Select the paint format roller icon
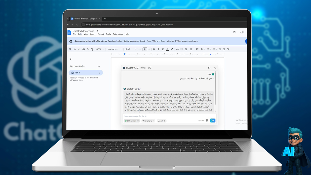 (x=92, y=49)
